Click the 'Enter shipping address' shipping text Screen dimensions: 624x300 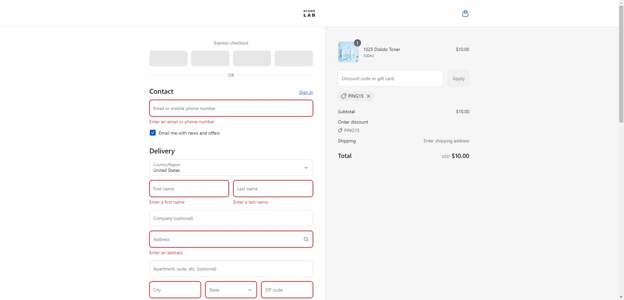tap(446, 141)
